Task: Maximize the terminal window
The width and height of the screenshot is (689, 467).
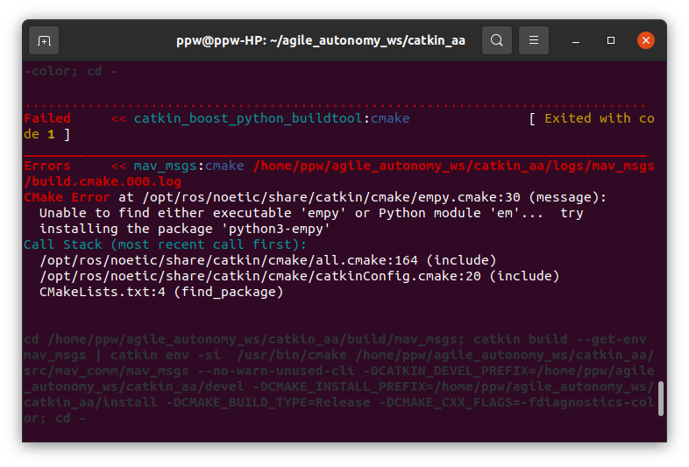Action: (x=611, y=40)
